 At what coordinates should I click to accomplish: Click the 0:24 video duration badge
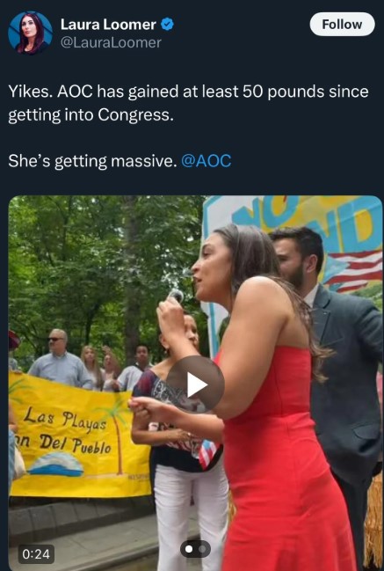click(36, 554)
